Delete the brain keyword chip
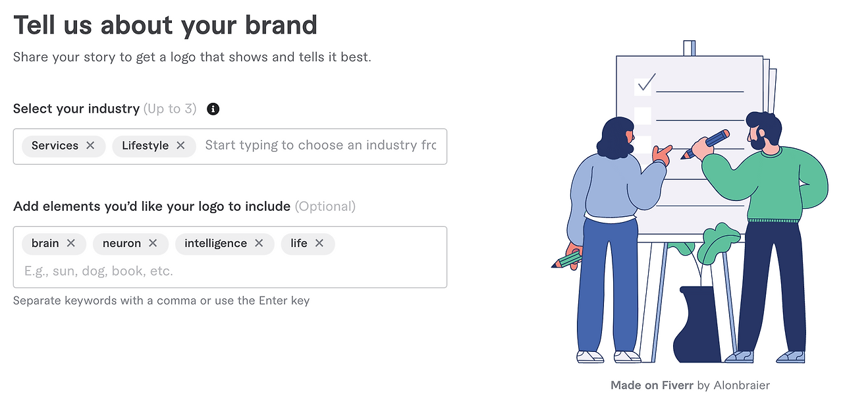Viewport: 843px width, 398px height. coord(71,243)
